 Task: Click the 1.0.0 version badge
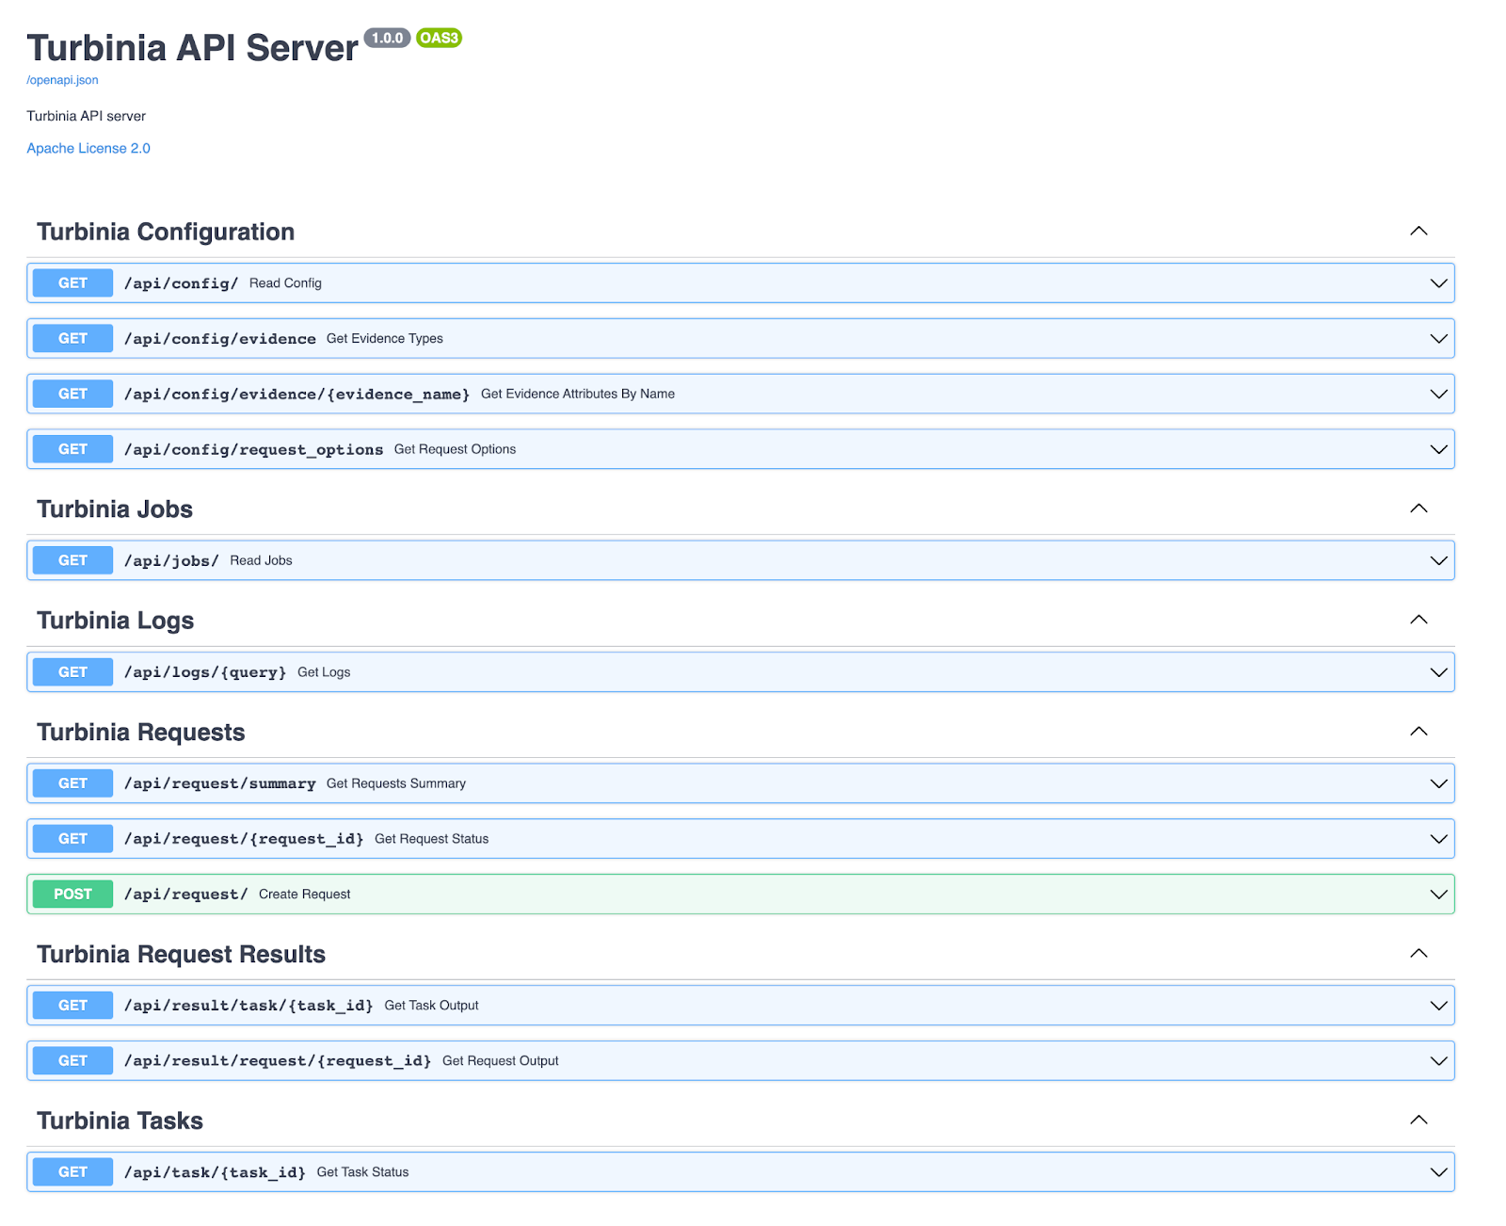pyautogui.click(x=387, y=38)
